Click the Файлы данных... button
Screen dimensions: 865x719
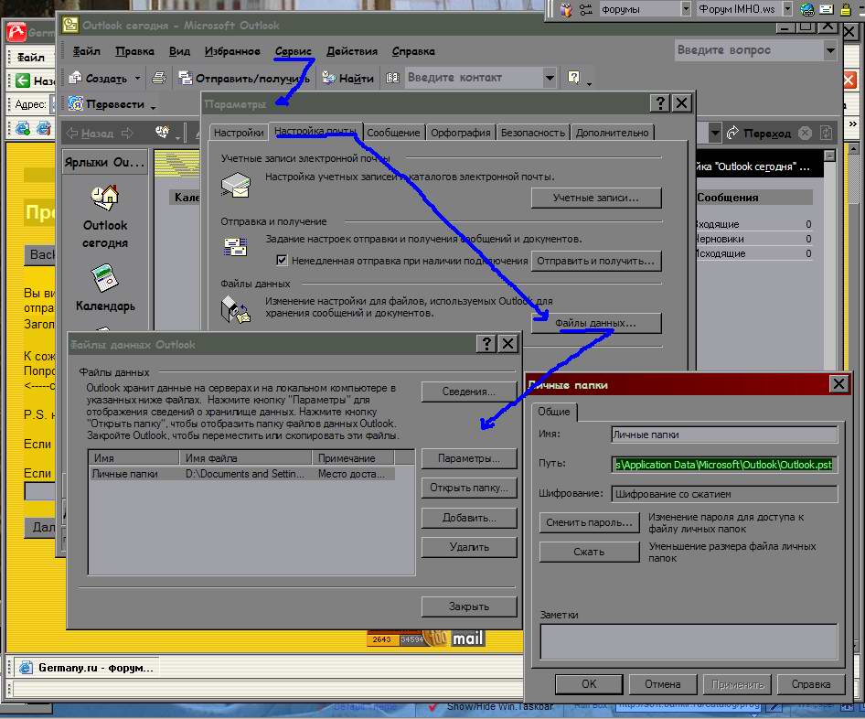[x=596, y=323]
